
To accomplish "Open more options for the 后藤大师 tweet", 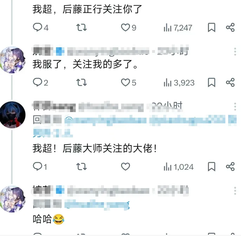I will coord(235,106).
